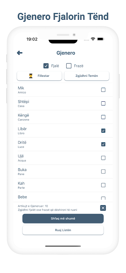The image size is (126, 273).
Task: Click the graduate emoji icon on Fillestar
Action: pyautogui.click(x=31, y=76)
